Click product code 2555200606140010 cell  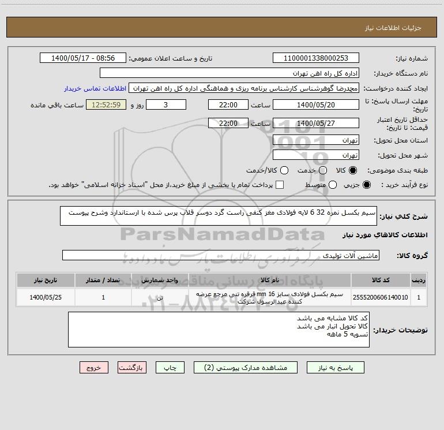click(x=381, y=297)
